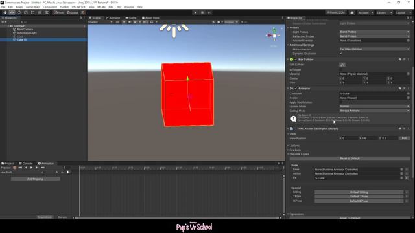Open Shaded draw mode dropdown
This screenshot has height=233, width=415.
[101, 22]
